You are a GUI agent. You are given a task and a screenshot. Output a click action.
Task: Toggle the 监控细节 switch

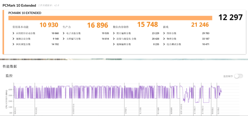coord(238,76)
